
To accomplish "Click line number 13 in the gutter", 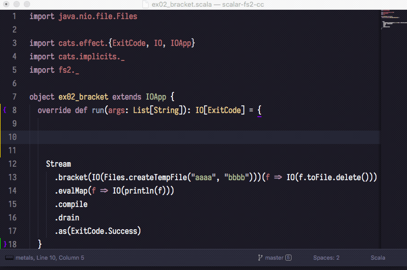I will point(12,177).
